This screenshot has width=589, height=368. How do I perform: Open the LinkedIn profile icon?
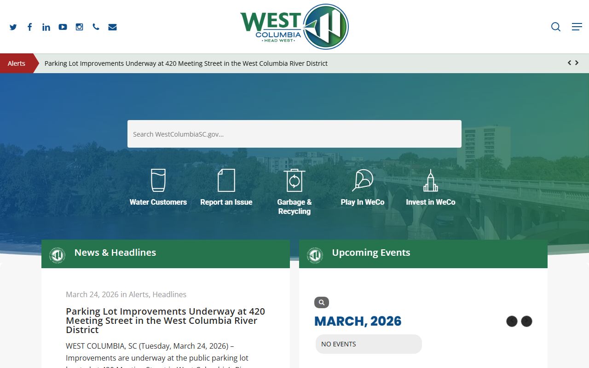(x=46, y=27)
